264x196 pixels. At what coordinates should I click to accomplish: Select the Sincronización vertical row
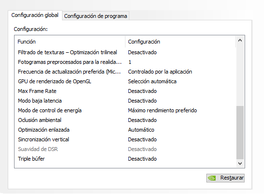pyautogui.click(x=125, y=139)
